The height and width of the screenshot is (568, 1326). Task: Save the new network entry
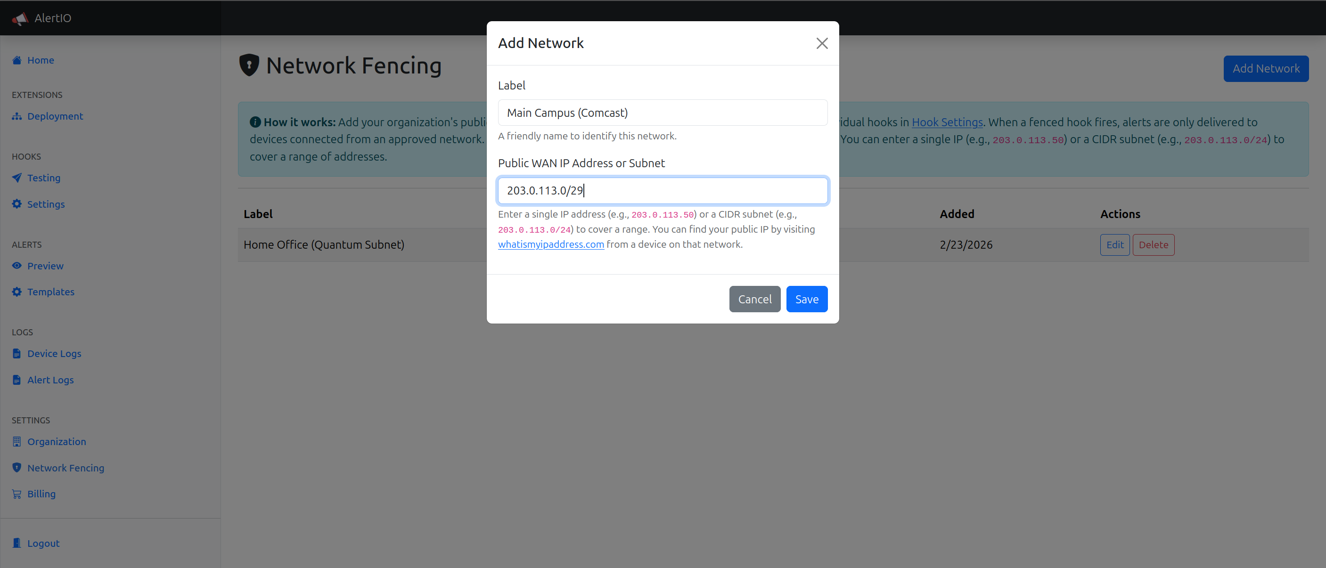click(806, 299)
